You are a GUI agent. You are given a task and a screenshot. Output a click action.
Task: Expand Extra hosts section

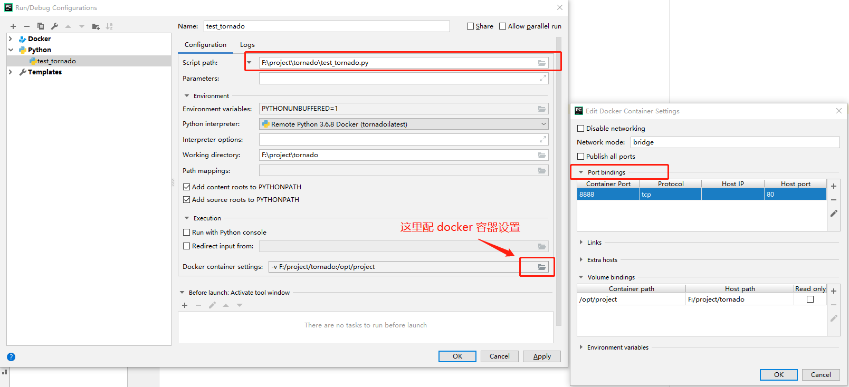point(581,260)
